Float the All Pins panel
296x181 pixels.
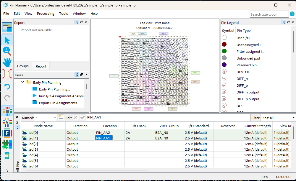point(17,122)
